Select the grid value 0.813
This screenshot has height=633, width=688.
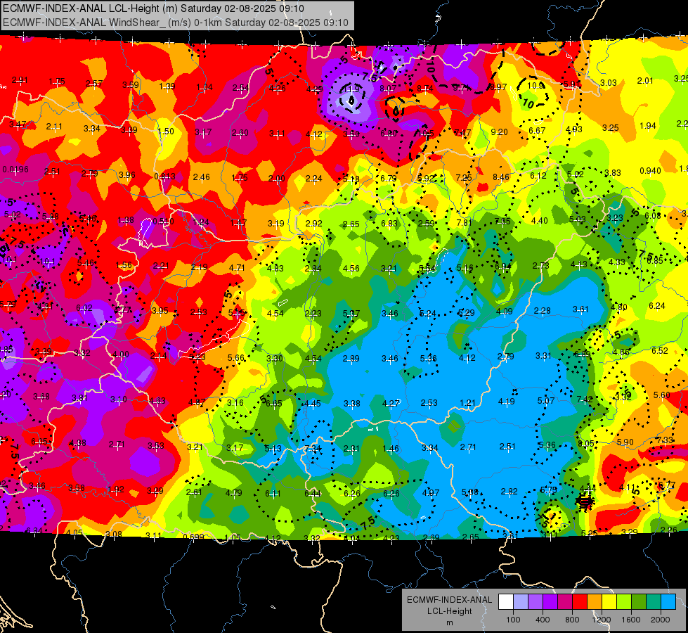click(x=164, y=176)
